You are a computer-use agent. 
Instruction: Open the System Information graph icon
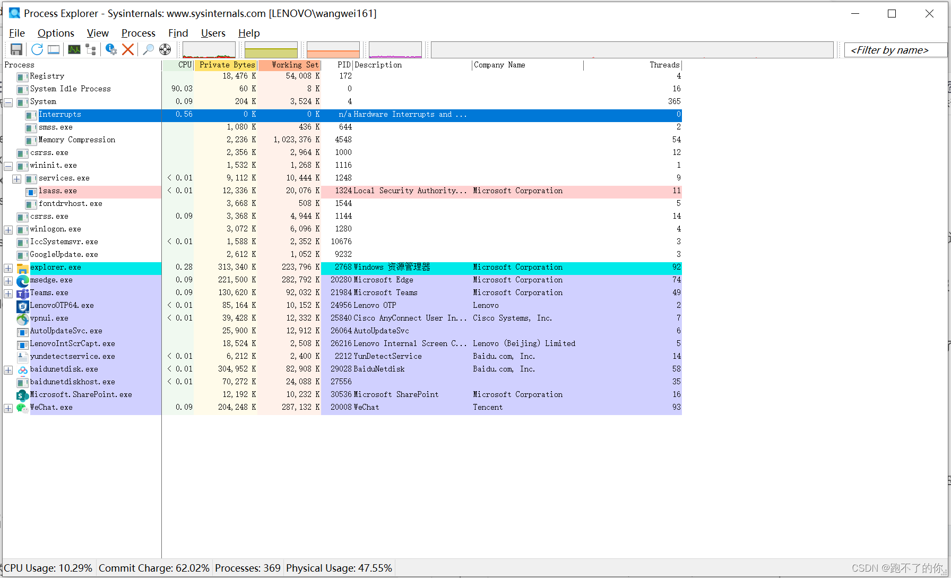click(x=74, y=49)
